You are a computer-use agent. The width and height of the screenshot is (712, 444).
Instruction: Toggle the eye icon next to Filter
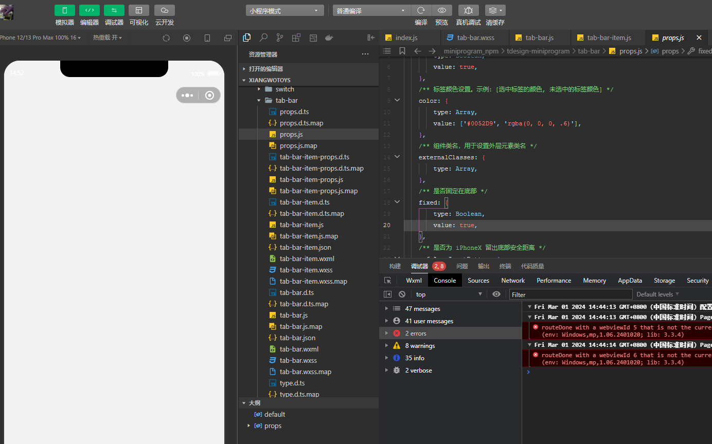click(x=496, y=294)
